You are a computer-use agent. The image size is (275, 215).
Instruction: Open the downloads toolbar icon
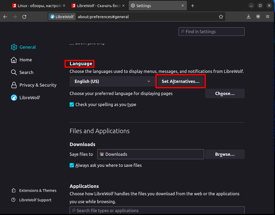pyautogui.click(x=248, y=17)
